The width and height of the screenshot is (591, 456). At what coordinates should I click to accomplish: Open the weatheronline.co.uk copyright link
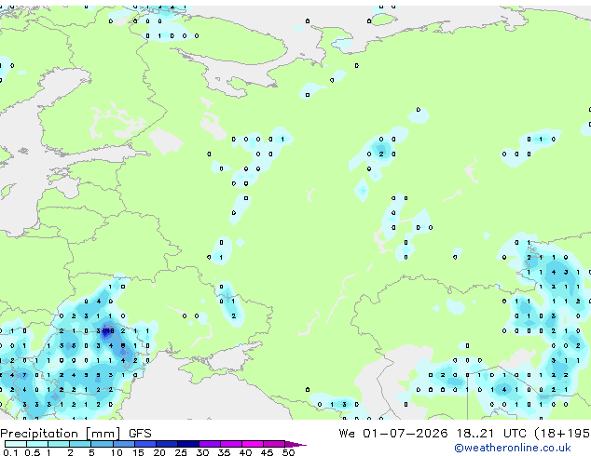tap(512, 448)
